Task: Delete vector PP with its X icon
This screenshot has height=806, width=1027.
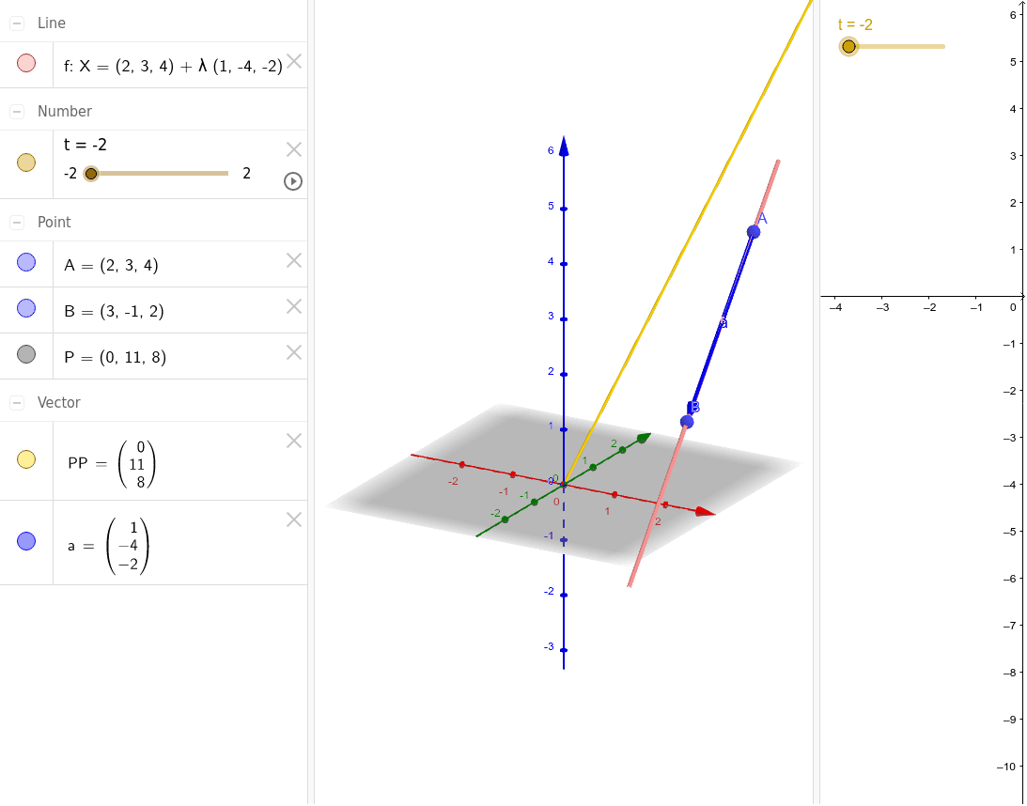Action: coord(294,441)
